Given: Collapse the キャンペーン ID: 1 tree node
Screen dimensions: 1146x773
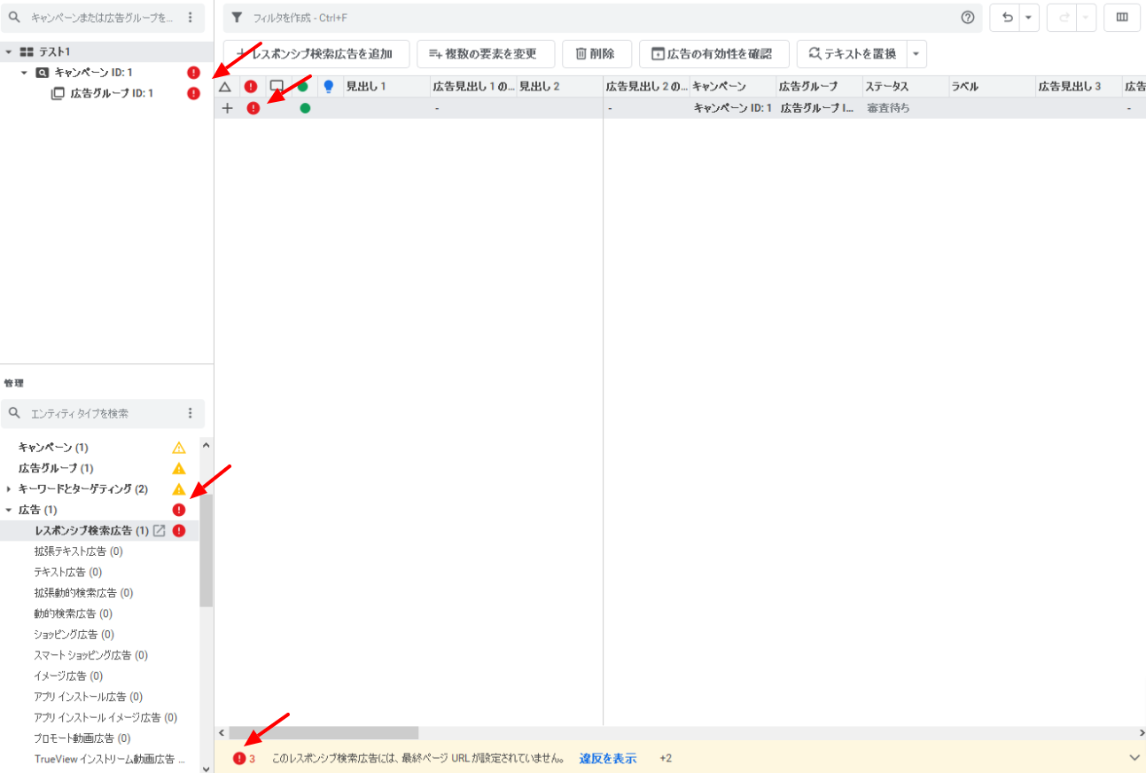Looking at the screenshot, I should click(25, 73).
